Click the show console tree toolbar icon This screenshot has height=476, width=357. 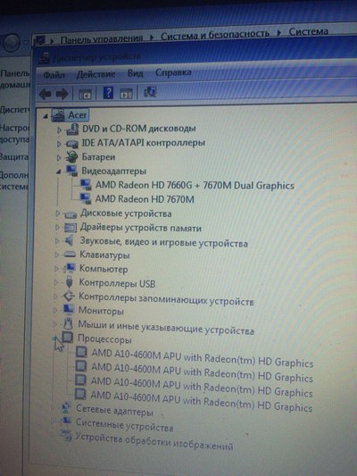coord(85,95)
